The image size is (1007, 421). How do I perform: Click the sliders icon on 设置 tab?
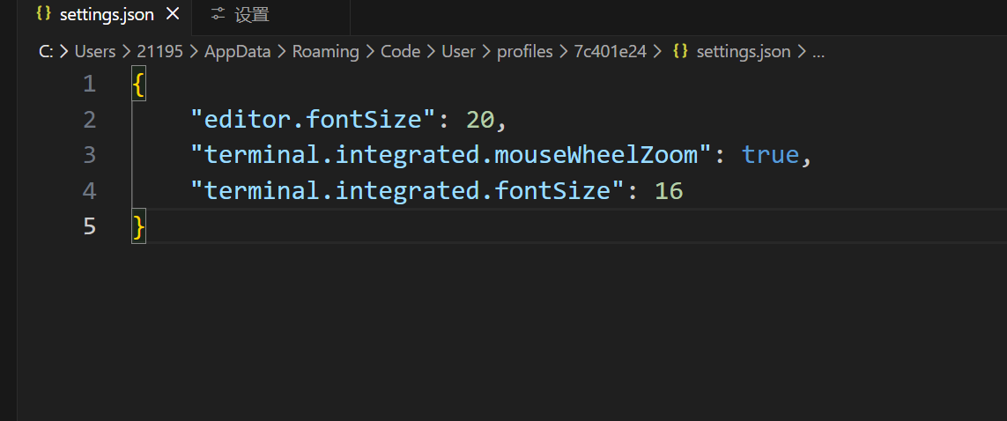pyautogui.click(x=218, y=14)
